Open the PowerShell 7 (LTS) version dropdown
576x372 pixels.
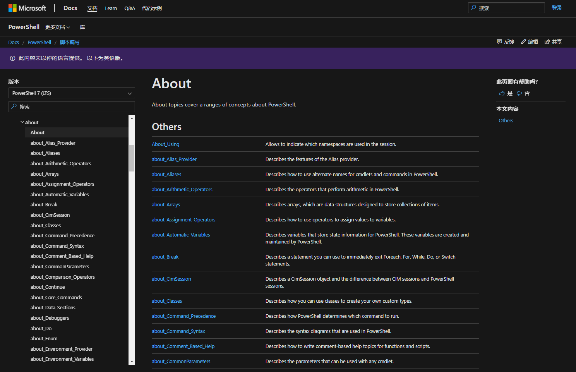coord(72,93)
